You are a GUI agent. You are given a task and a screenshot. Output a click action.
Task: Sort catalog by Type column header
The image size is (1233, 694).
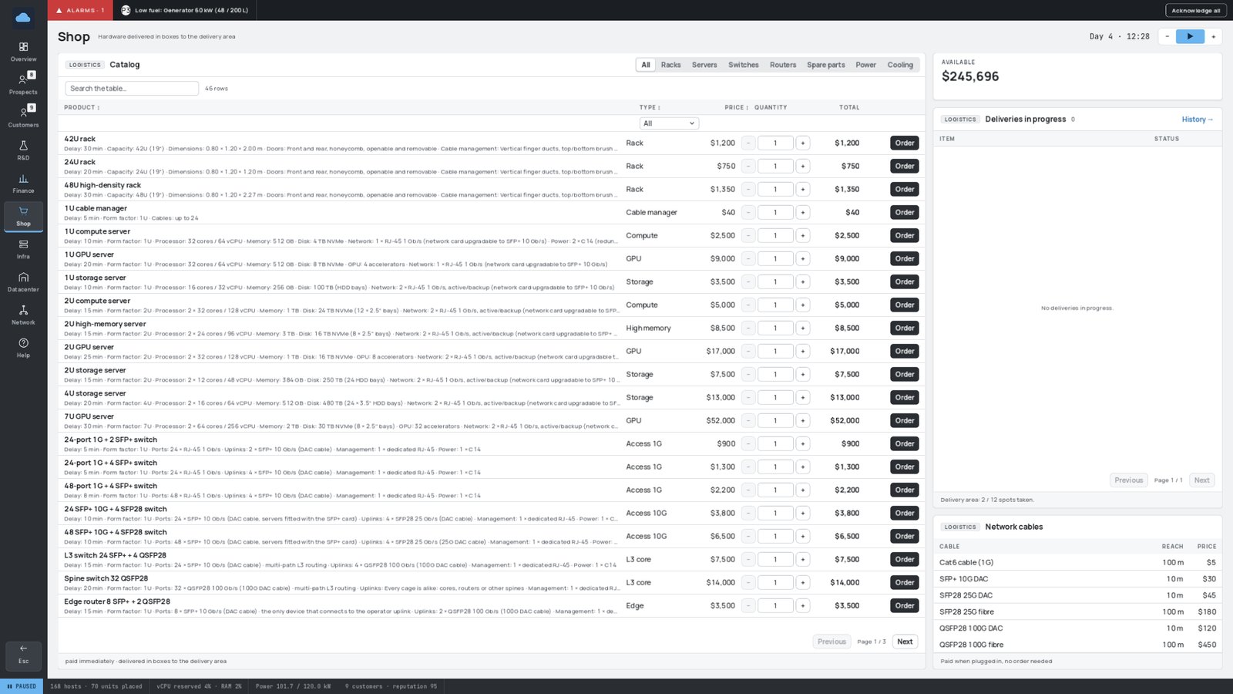point(650,107)
